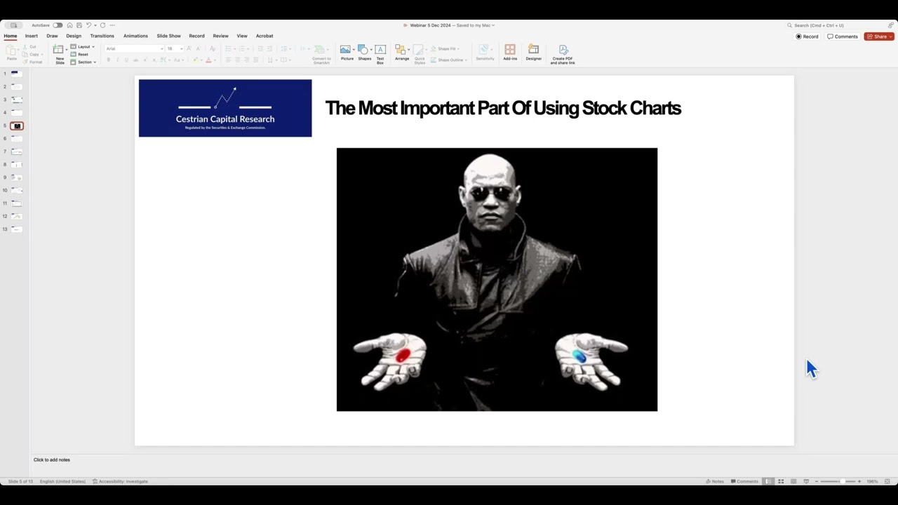The height and width of the screenshot is (505, 898).
Task: Switch to the Animations tab
Action: pyautogui.click(x=135, y=36)
